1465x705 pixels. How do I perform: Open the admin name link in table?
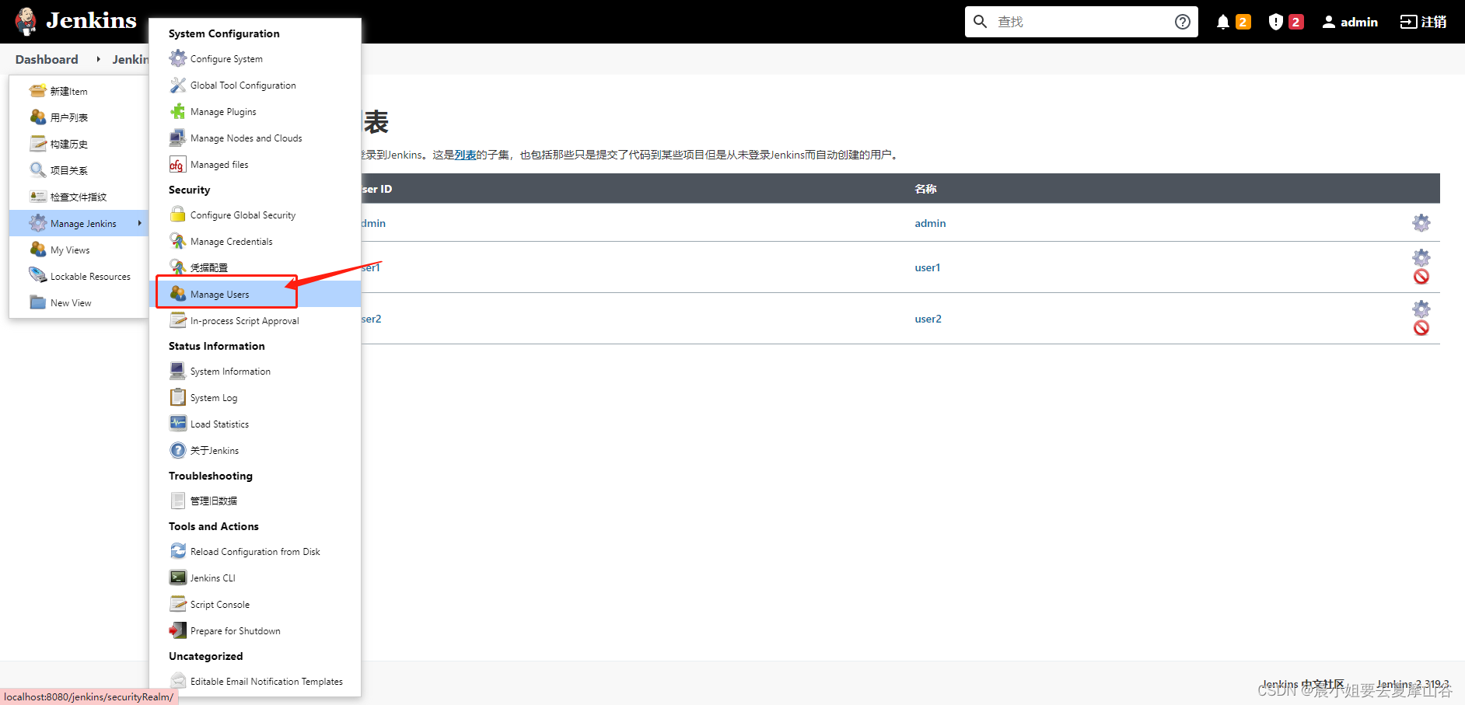click(930, 223)
